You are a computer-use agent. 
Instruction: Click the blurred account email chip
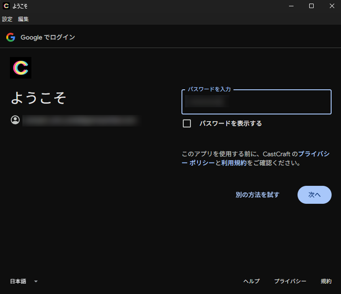81,120
